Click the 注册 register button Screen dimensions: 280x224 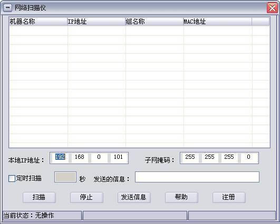229,197
